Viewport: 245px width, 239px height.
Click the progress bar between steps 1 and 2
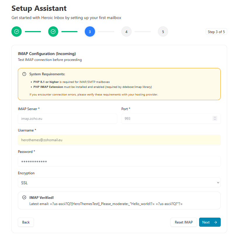[33, 32]
